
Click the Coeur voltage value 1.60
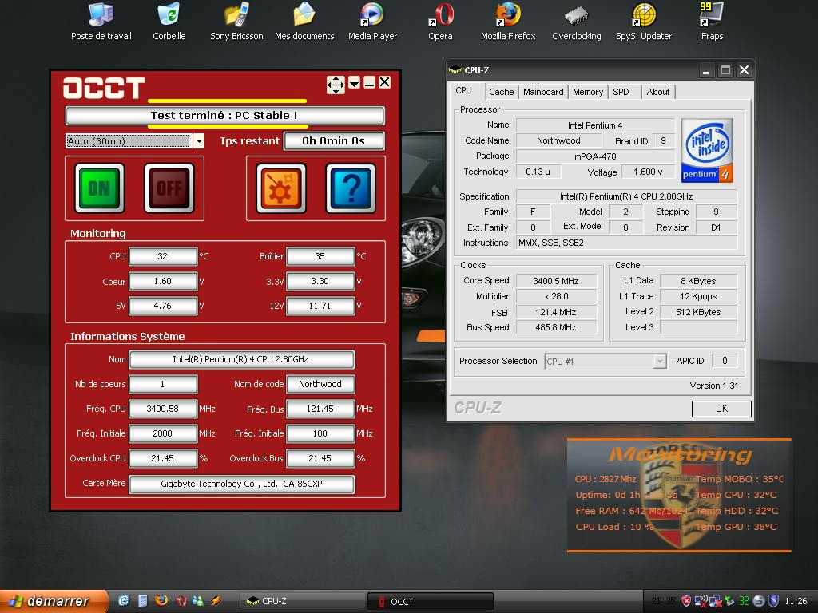click(163, 281)
